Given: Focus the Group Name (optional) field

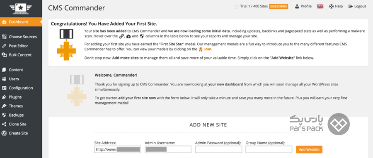Looking at the screenshot, I should (x=269, y=149).
